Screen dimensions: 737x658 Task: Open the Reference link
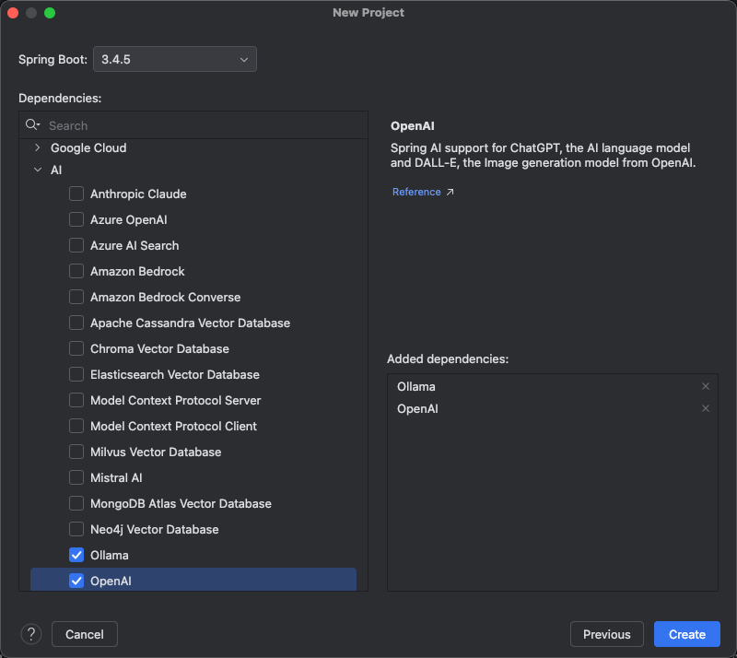pyautogui.click(x=416, y=192)
